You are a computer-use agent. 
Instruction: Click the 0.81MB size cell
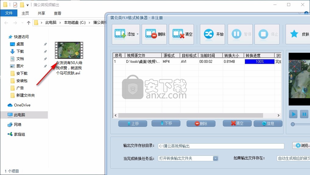(229, 62)
